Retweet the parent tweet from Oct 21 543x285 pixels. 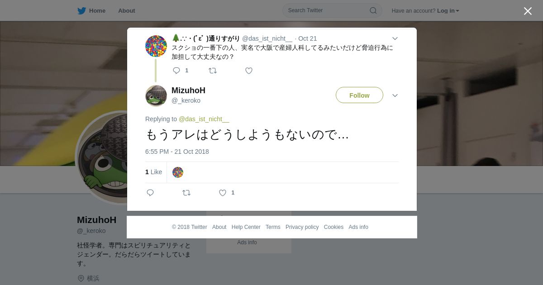pyautogui.click(x=213, y=71)
